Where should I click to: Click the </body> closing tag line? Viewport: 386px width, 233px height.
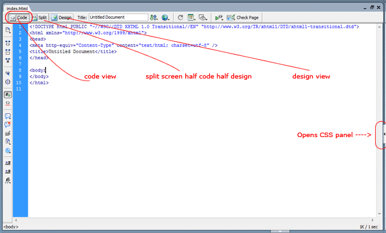coord(39,77)
